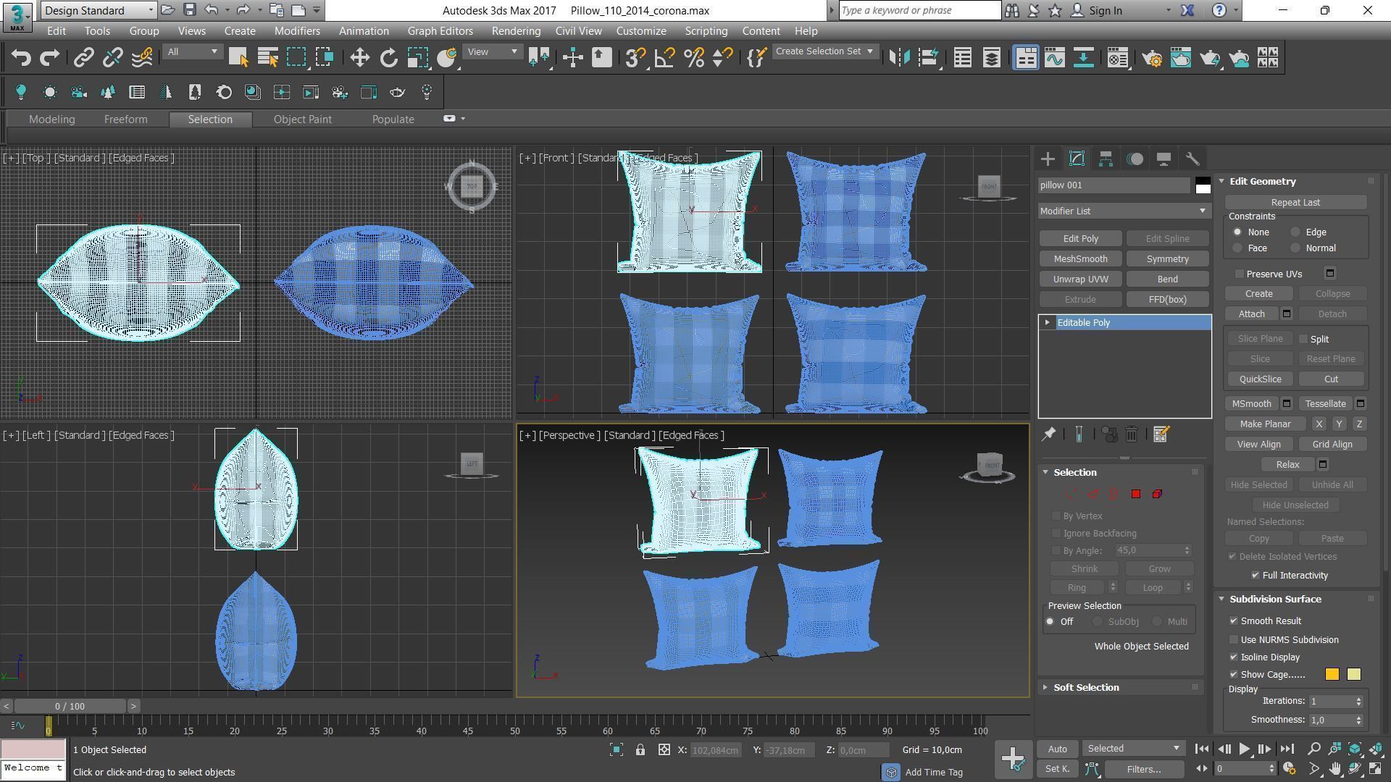Toggle Isoline Display checkbox

[1234, 657]
